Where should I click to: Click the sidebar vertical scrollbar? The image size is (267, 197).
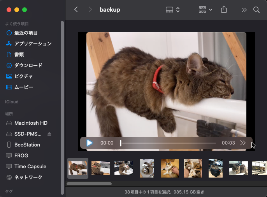click(x=62, y=108)
